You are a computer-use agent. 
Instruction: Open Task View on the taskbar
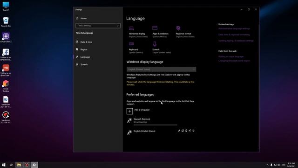pyautogui.click(x=11, y=165)
